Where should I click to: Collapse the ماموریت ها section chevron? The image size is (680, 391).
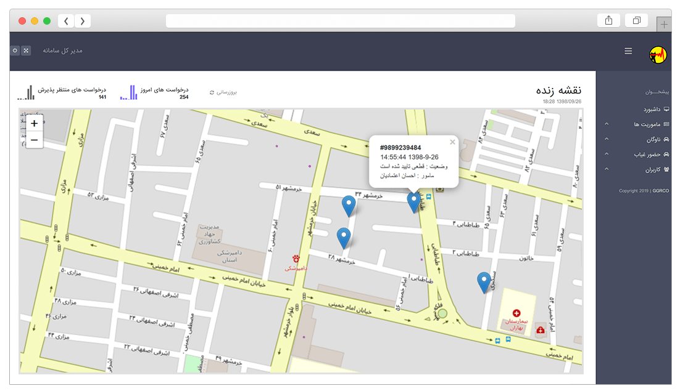(607, 124)
